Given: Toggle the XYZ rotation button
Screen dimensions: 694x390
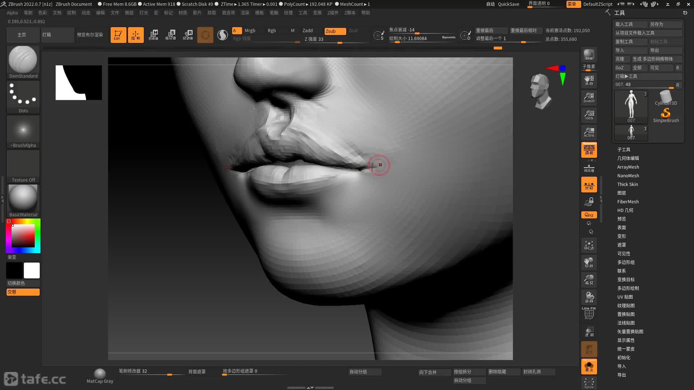Looking at the screenshot, I should (x=589, y=215).
